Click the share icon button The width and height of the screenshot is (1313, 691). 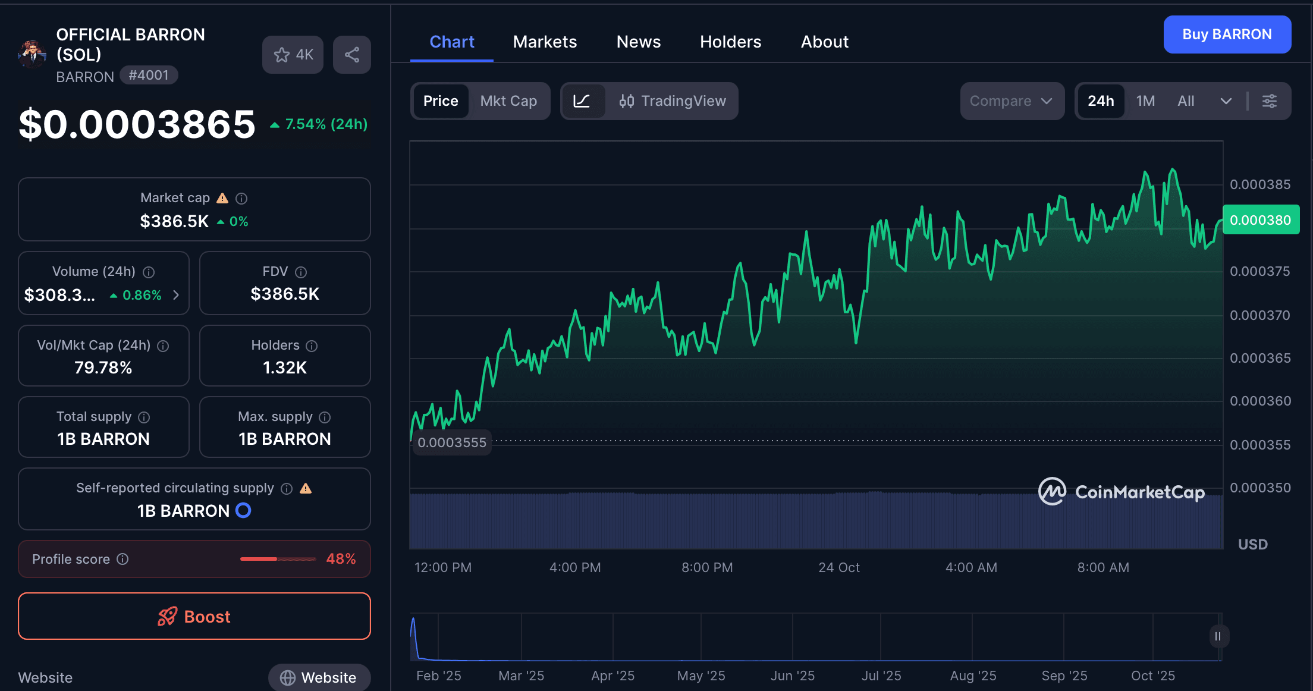351,55
